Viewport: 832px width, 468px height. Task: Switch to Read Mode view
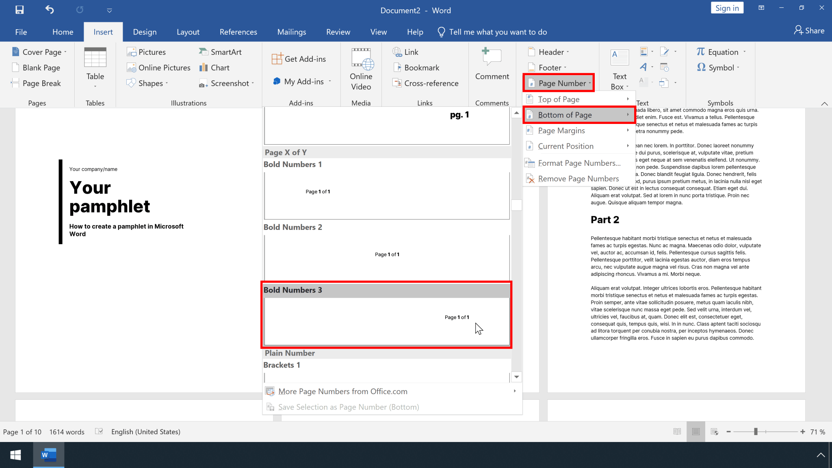coord(676,431)
